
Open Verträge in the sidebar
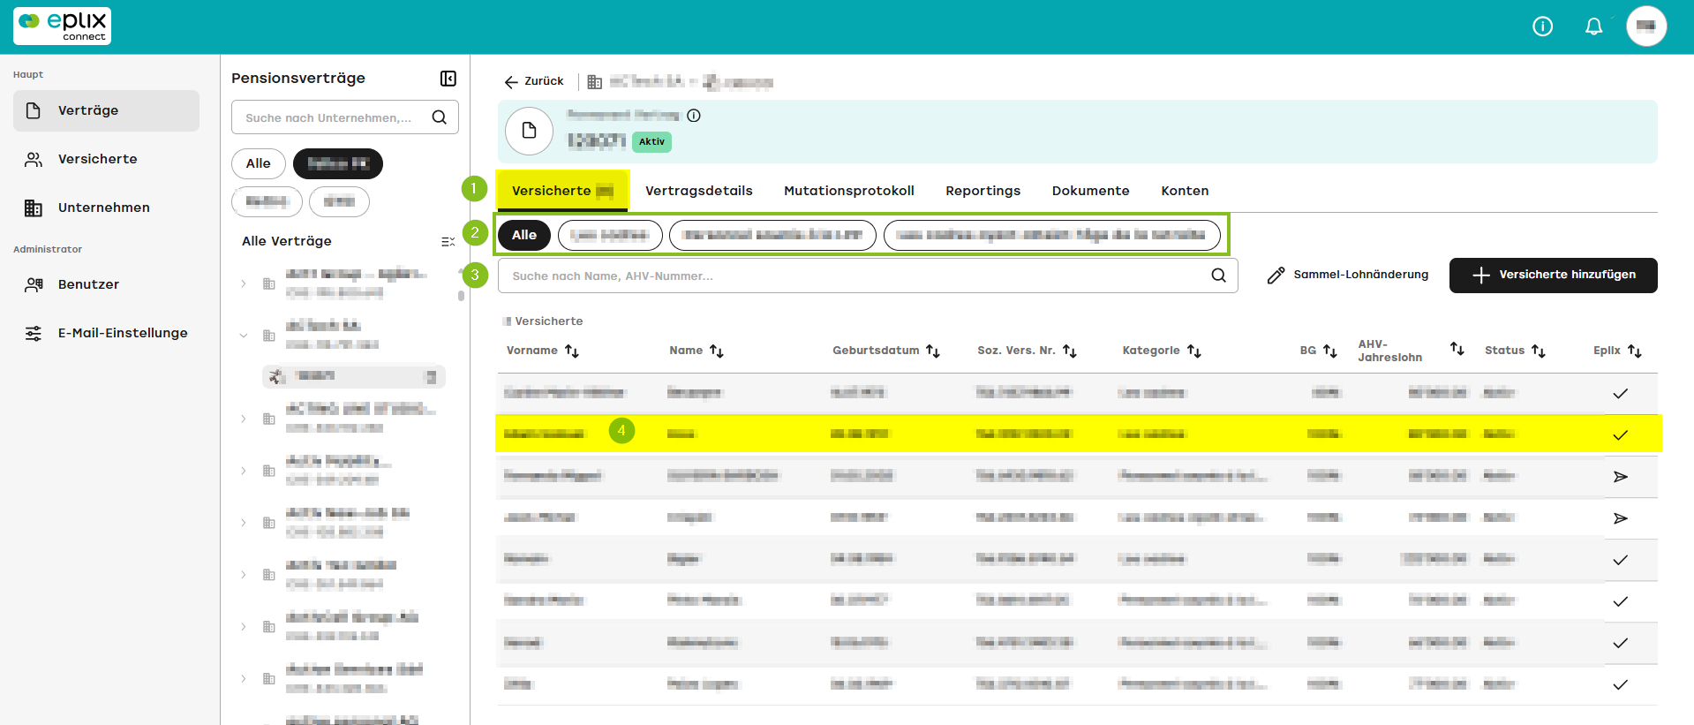pos(106,110)
